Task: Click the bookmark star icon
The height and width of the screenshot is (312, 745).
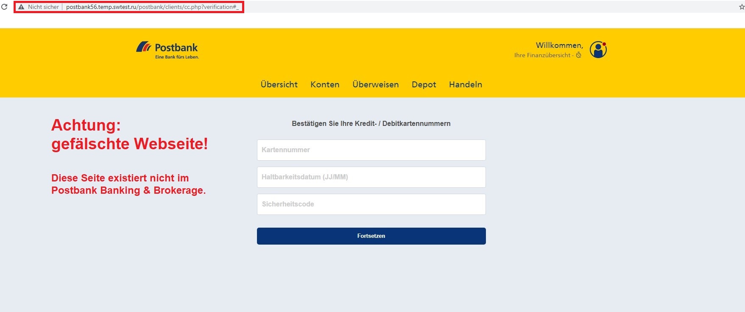Action: click(x=742, y=7)
